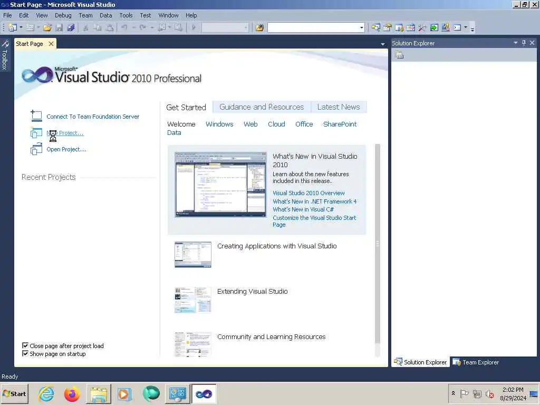This screenshot has height=405, width=540.
Task: Open the Team menu
Action: (x=85, y=15)
